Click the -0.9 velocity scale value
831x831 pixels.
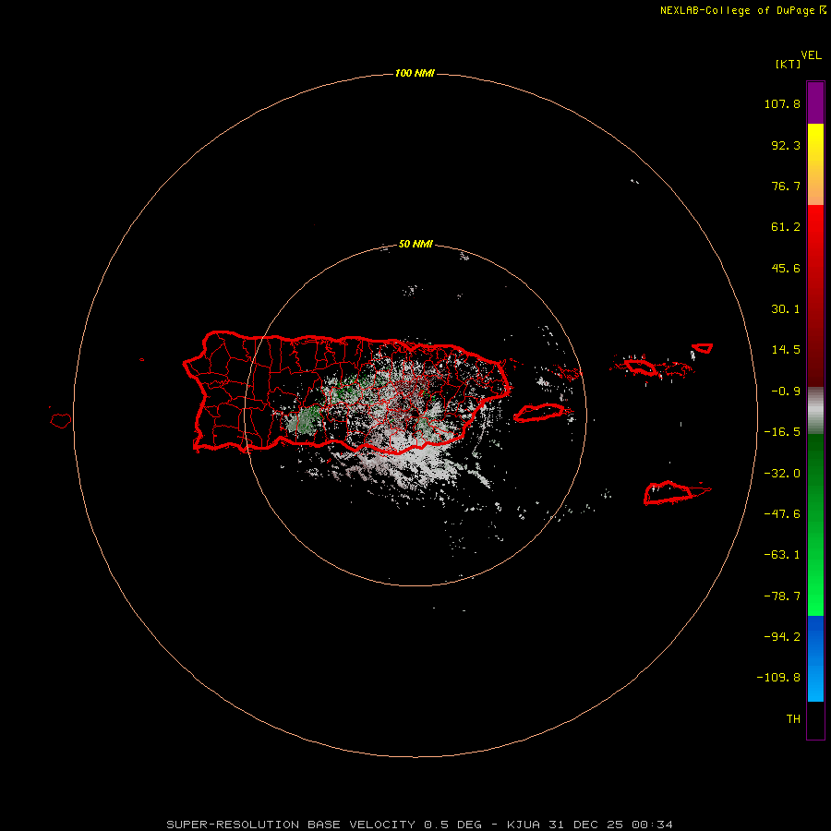[786, 391]
